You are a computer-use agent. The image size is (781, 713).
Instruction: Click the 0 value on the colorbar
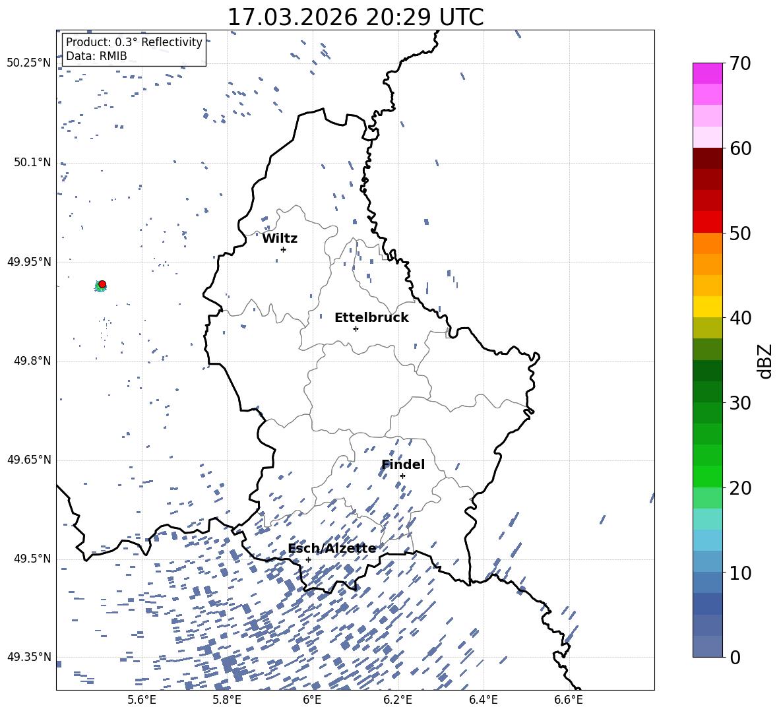click(x=735, y=657)
